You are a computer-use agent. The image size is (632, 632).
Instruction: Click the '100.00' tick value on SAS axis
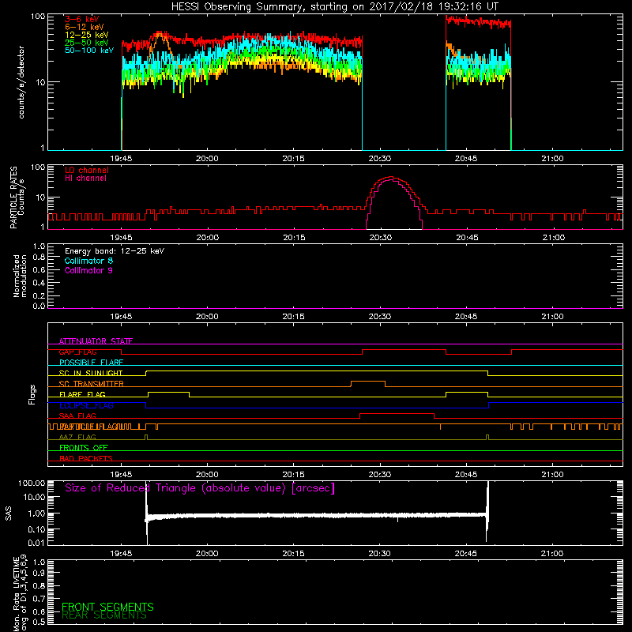pyautogui.click(x=32, y=483)
